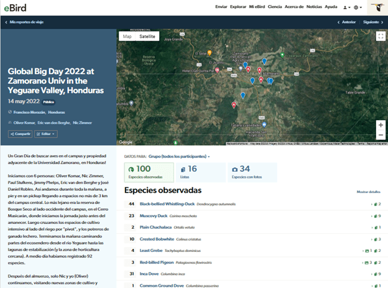Open the Inca Dove species link

[x=149, y=274]
